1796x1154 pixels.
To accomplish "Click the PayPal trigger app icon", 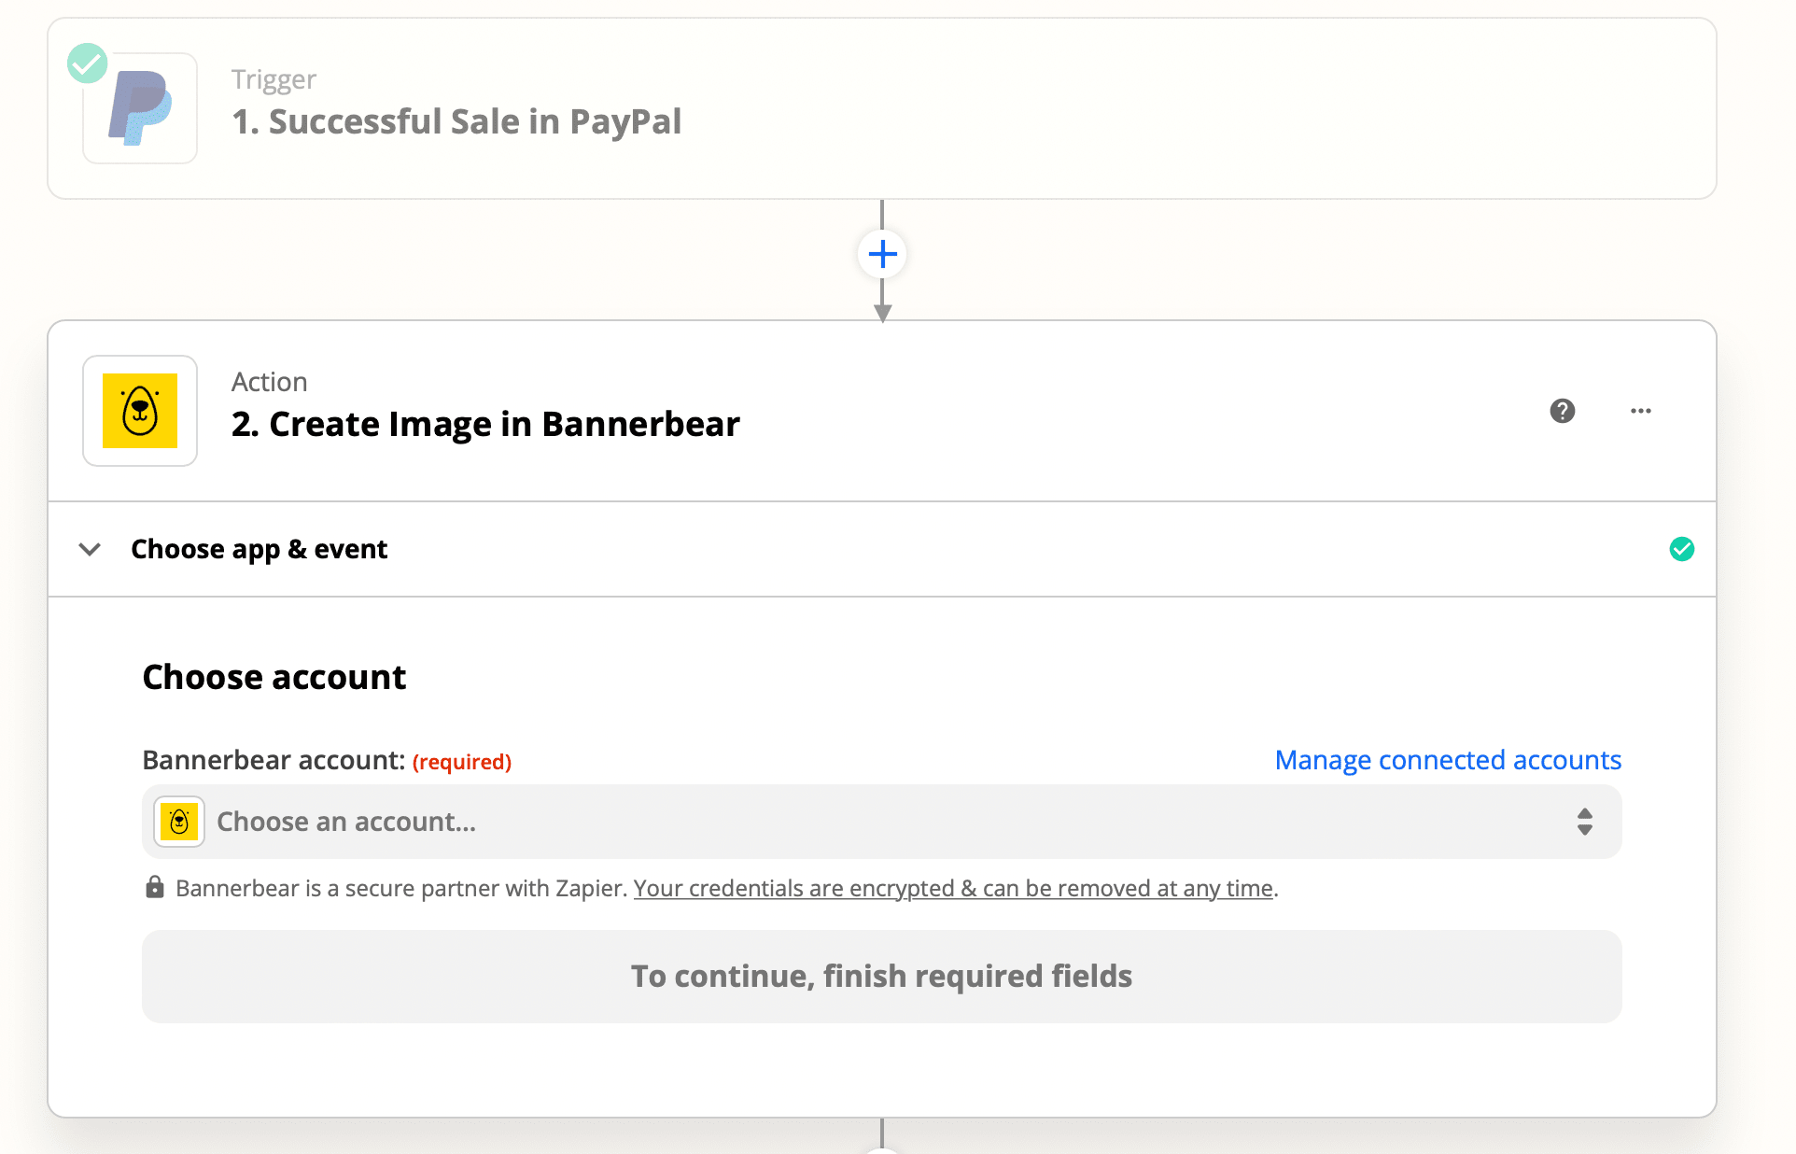I will pyautogui.click(x=140, y=108).
